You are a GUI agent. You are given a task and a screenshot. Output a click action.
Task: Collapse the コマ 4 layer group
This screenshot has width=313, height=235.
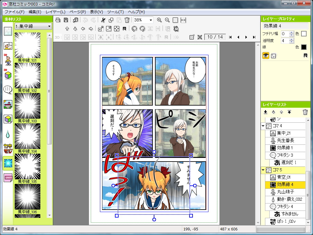click(263, 126)
